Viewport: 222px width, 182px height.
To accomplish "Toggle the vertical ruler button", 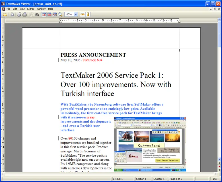I will click(x=88, y=15).
